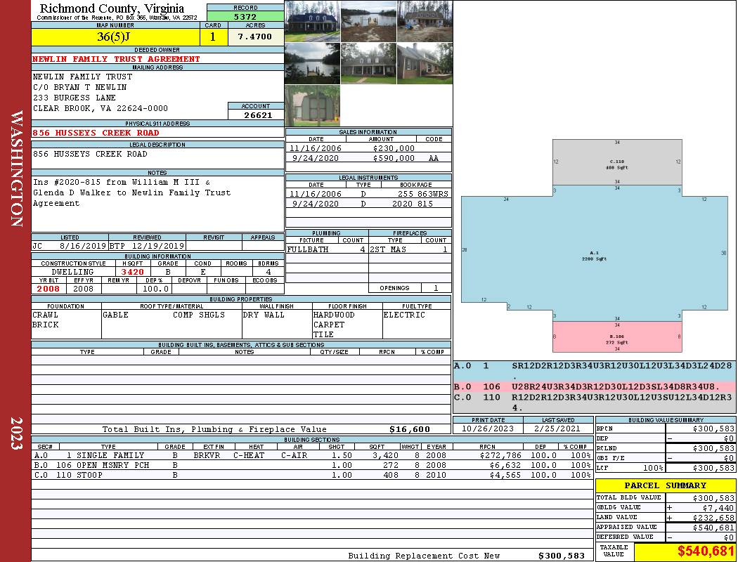Click the red 856 Husseys Creek Road address
The image size is (738, 562).
(x=96, y=133)
